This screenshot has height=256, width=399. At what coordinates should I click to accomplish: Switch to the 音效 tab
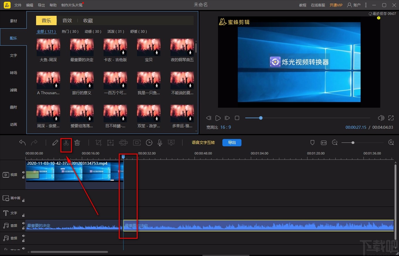click(67, 20)
